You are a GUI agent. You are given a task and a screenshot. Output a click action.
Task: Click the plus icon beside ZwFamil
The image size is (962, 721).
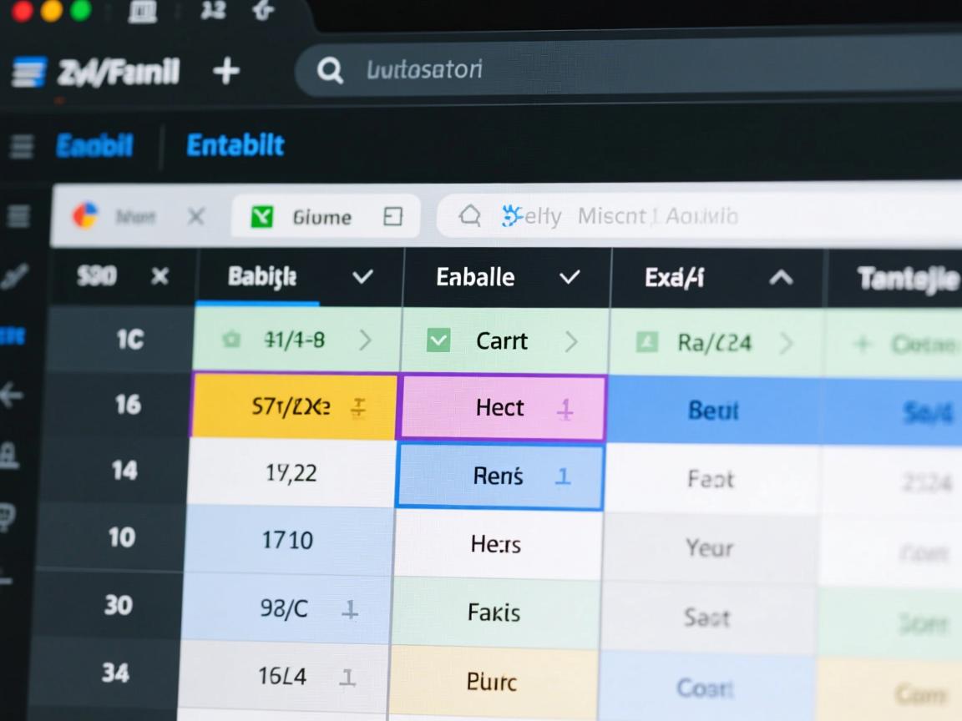226,72
